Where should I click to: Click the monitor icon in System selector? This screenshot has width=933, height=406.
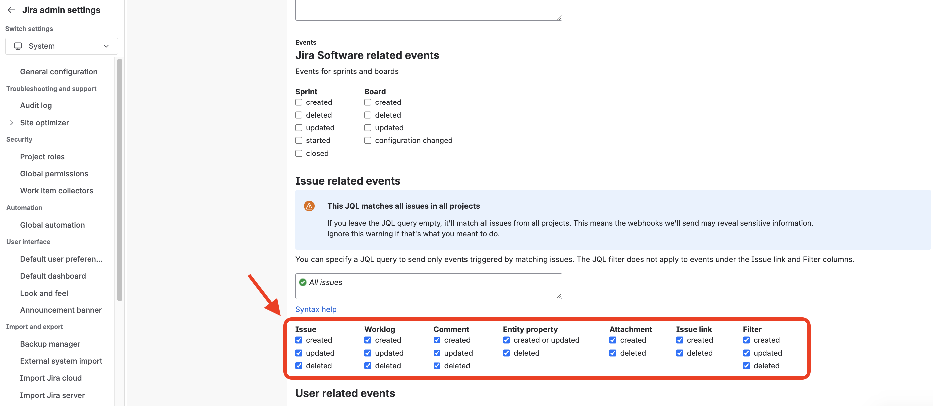point(18,46)
